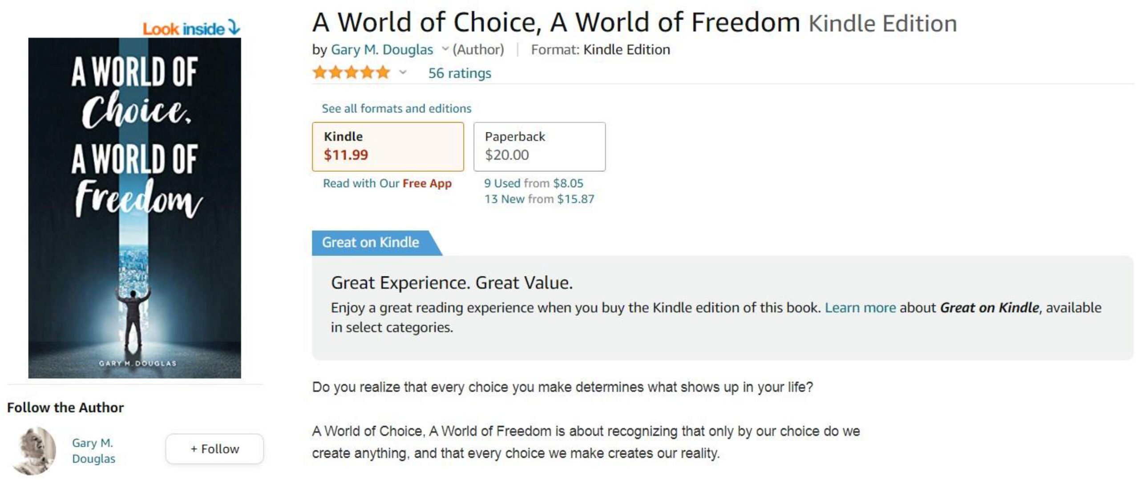Click the five-star rating icons
The width and height of the screenshot is (1148, 480).
coord(352,72)
